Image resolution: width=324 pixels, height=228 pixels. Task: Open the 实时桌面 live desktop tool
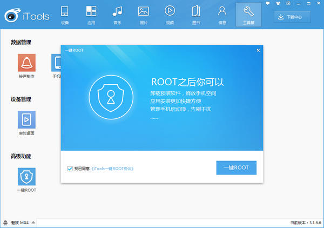pyautogui.click(x=26, y=120)
